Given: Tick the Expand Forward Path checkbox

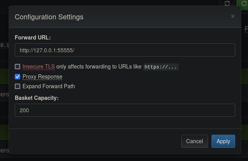Looking at the screenshot, I should point(17,86).
